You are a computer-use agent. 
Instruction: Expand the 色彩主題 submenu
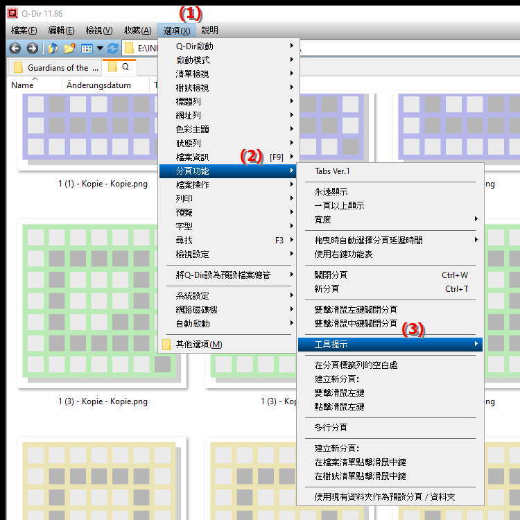tap(229, 130)
